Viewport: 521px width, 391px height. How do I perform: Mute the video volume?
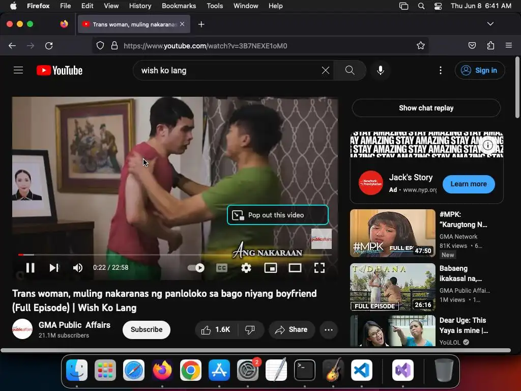(x=77, y=268)
